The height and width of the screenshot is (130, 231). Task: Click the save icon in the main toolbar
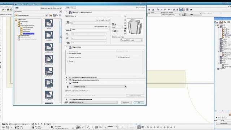(8, 10)
